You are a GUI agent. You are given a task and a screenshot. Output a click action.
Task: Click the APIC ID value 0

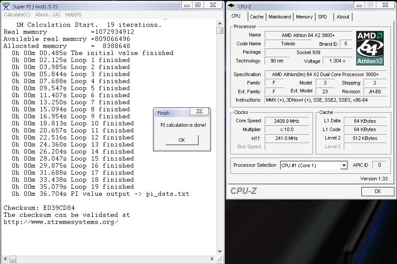pyautogui.click(x=379, y=165)
